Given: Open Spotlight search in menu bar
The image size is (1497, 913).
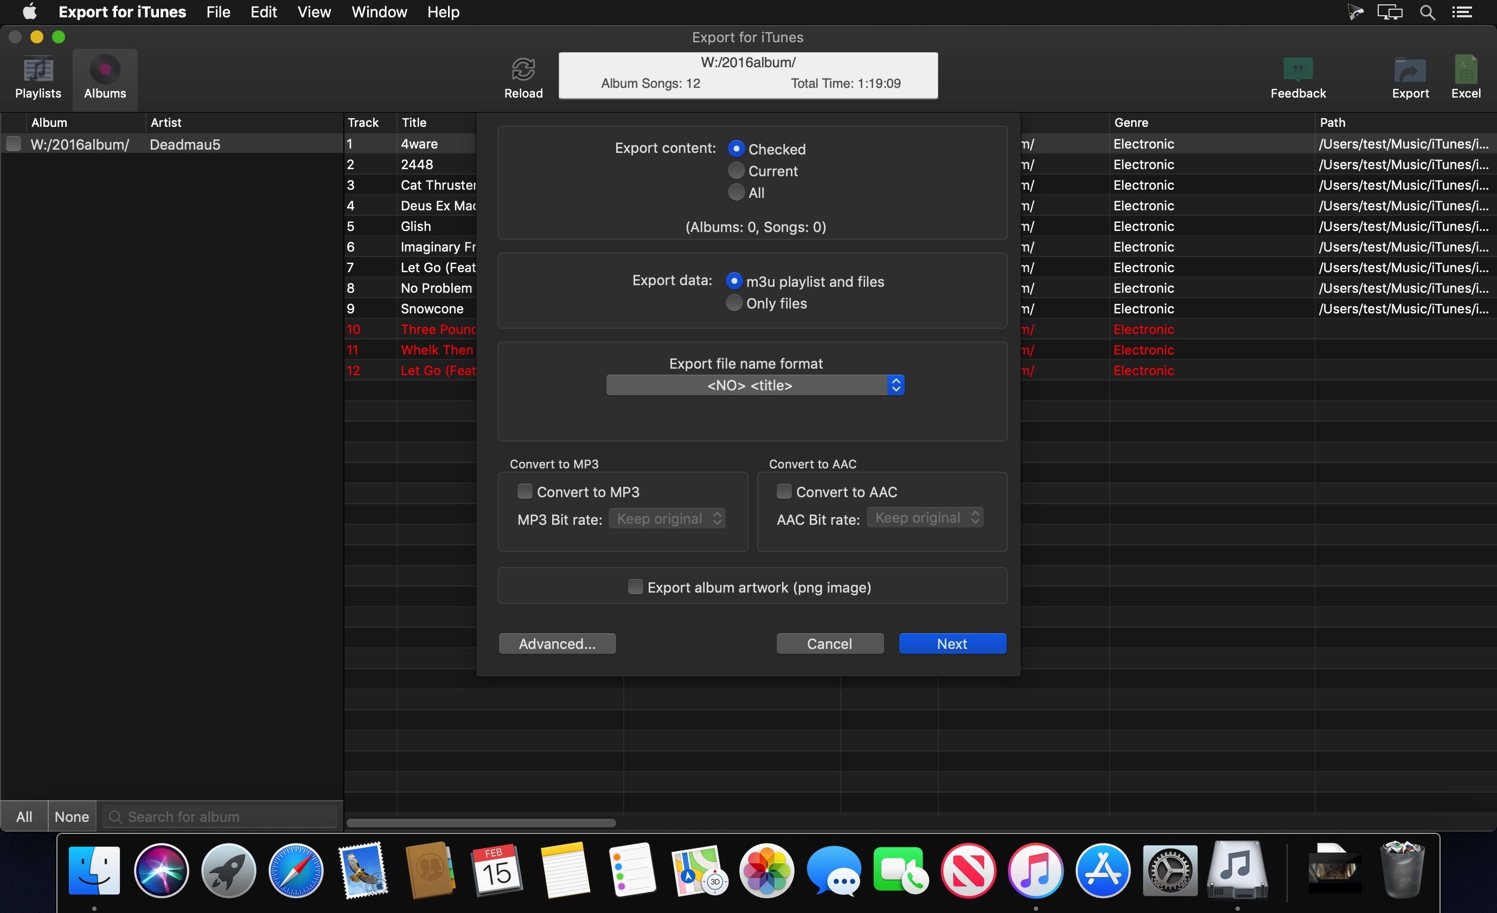Looking at the screenshot, I should 1428,12.
